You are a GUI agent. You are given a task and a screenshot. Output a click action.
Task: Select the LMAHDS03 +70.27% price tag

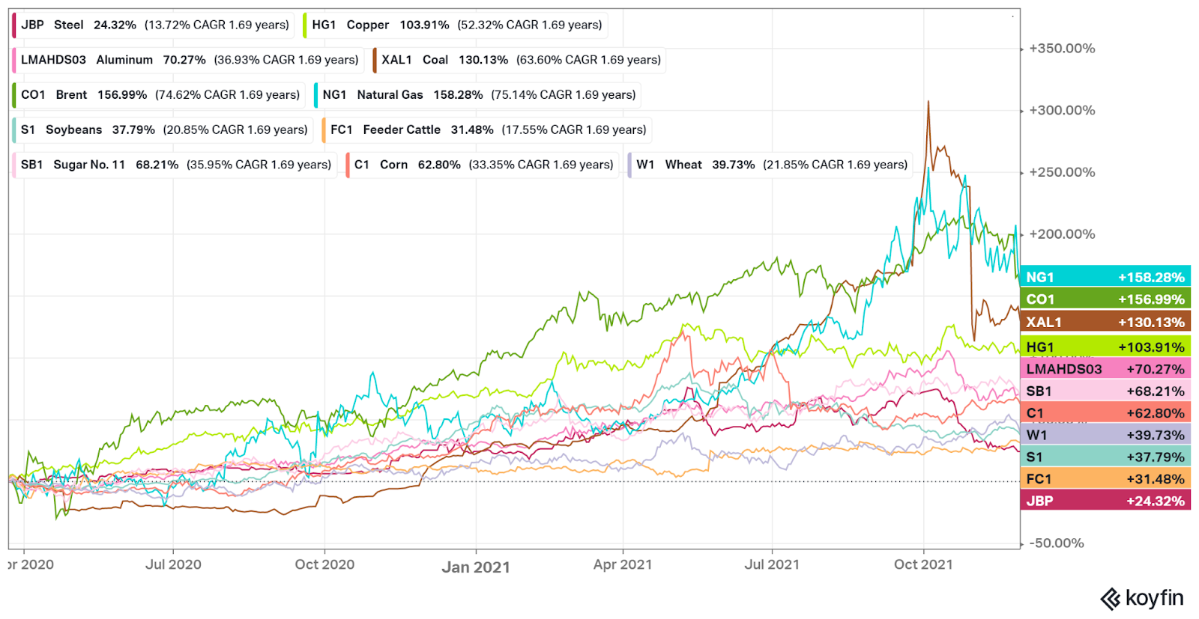(x=1105, y=369)
